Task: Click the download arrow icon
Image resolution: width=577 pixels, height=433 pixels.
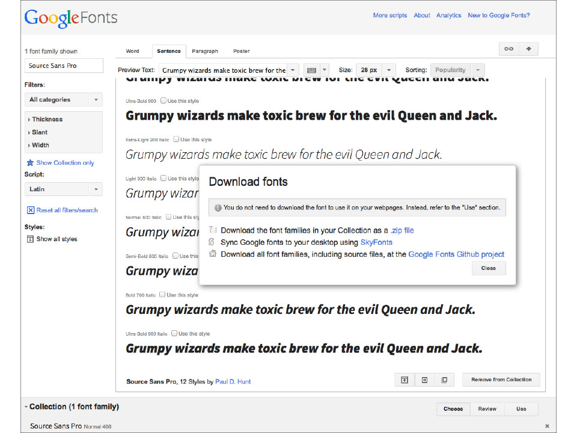Action: 529,49
